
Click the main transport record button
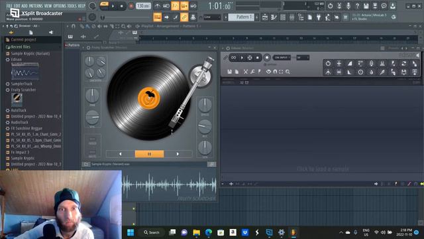point(131,6)
